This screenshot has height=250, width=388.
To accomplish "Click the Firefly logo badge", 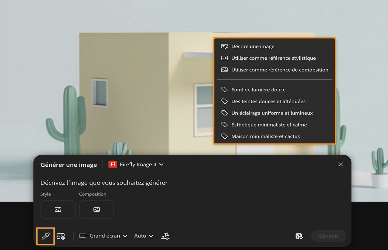I will [x=112, y=165].
